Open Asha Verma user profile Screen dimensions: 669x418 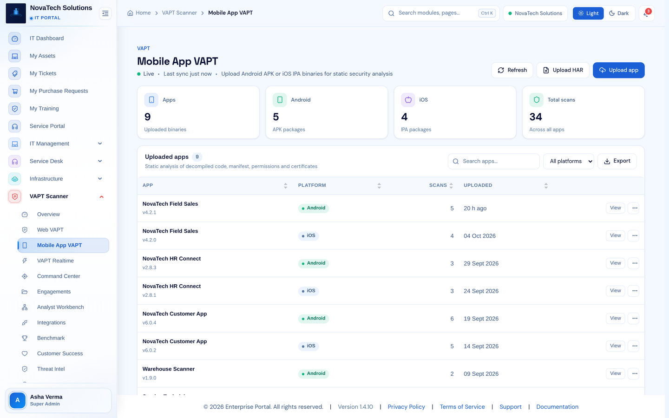pyautogui.click(x=58, y=400)
